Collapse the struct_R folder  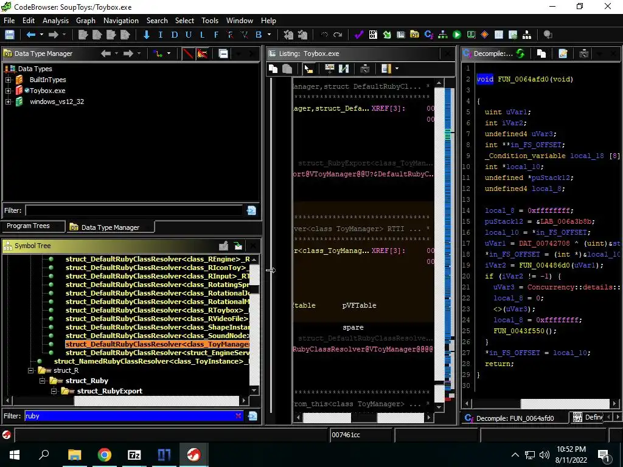(30, 370)
